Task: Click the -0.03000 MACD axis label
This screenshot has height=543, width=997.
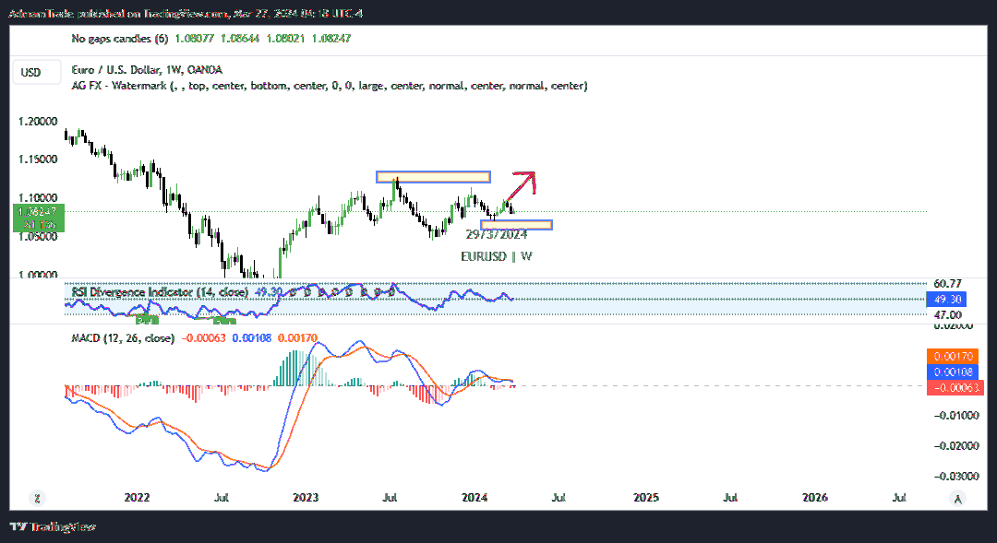Action: [x=956, y=477]
